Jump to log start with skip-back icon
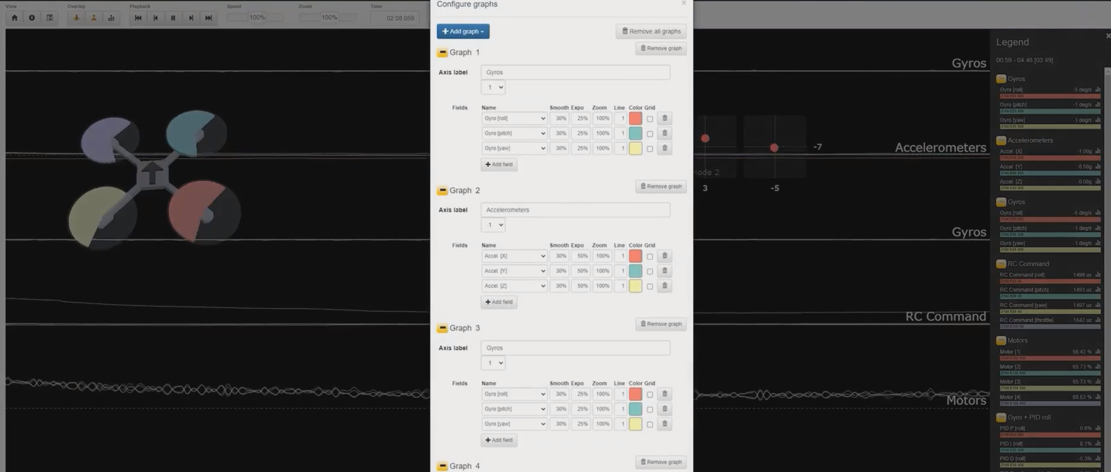 [138, 18]
